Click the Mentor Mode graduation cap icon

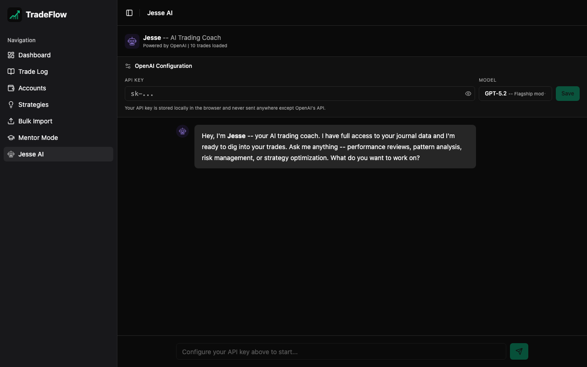click(11, 138)
